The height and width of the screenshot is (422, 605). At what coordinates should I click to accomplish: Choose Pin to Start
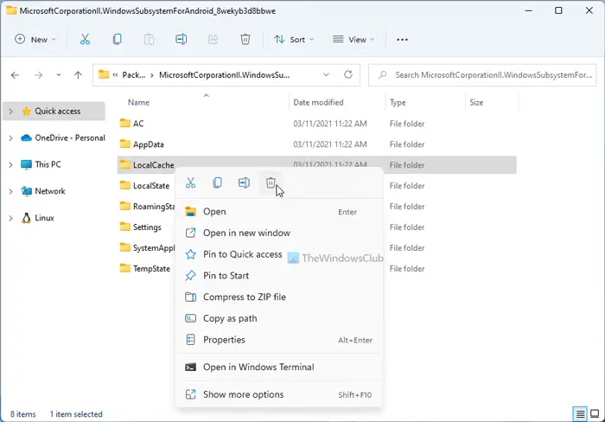[278, 276]
